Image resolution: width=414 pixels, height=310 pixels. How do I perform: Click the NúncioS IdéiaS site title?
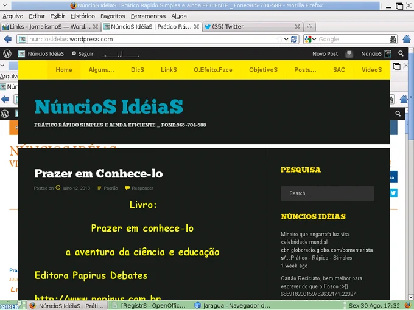point(109,106)
